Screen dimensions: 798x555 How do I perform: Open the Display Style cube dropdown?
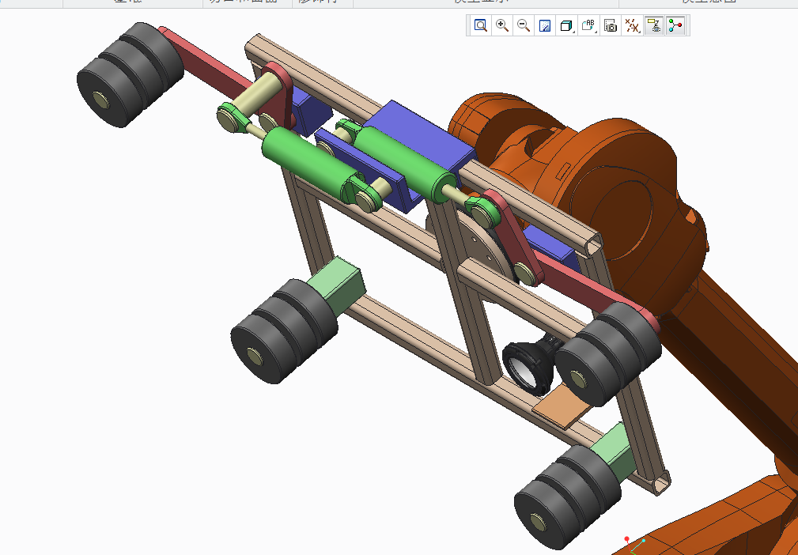566,25
